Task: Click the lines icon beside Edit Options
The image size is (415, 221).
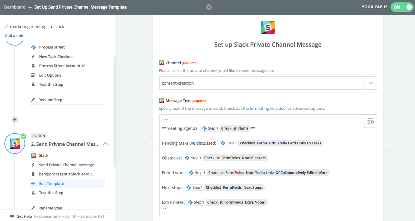Action: (33, 75)
